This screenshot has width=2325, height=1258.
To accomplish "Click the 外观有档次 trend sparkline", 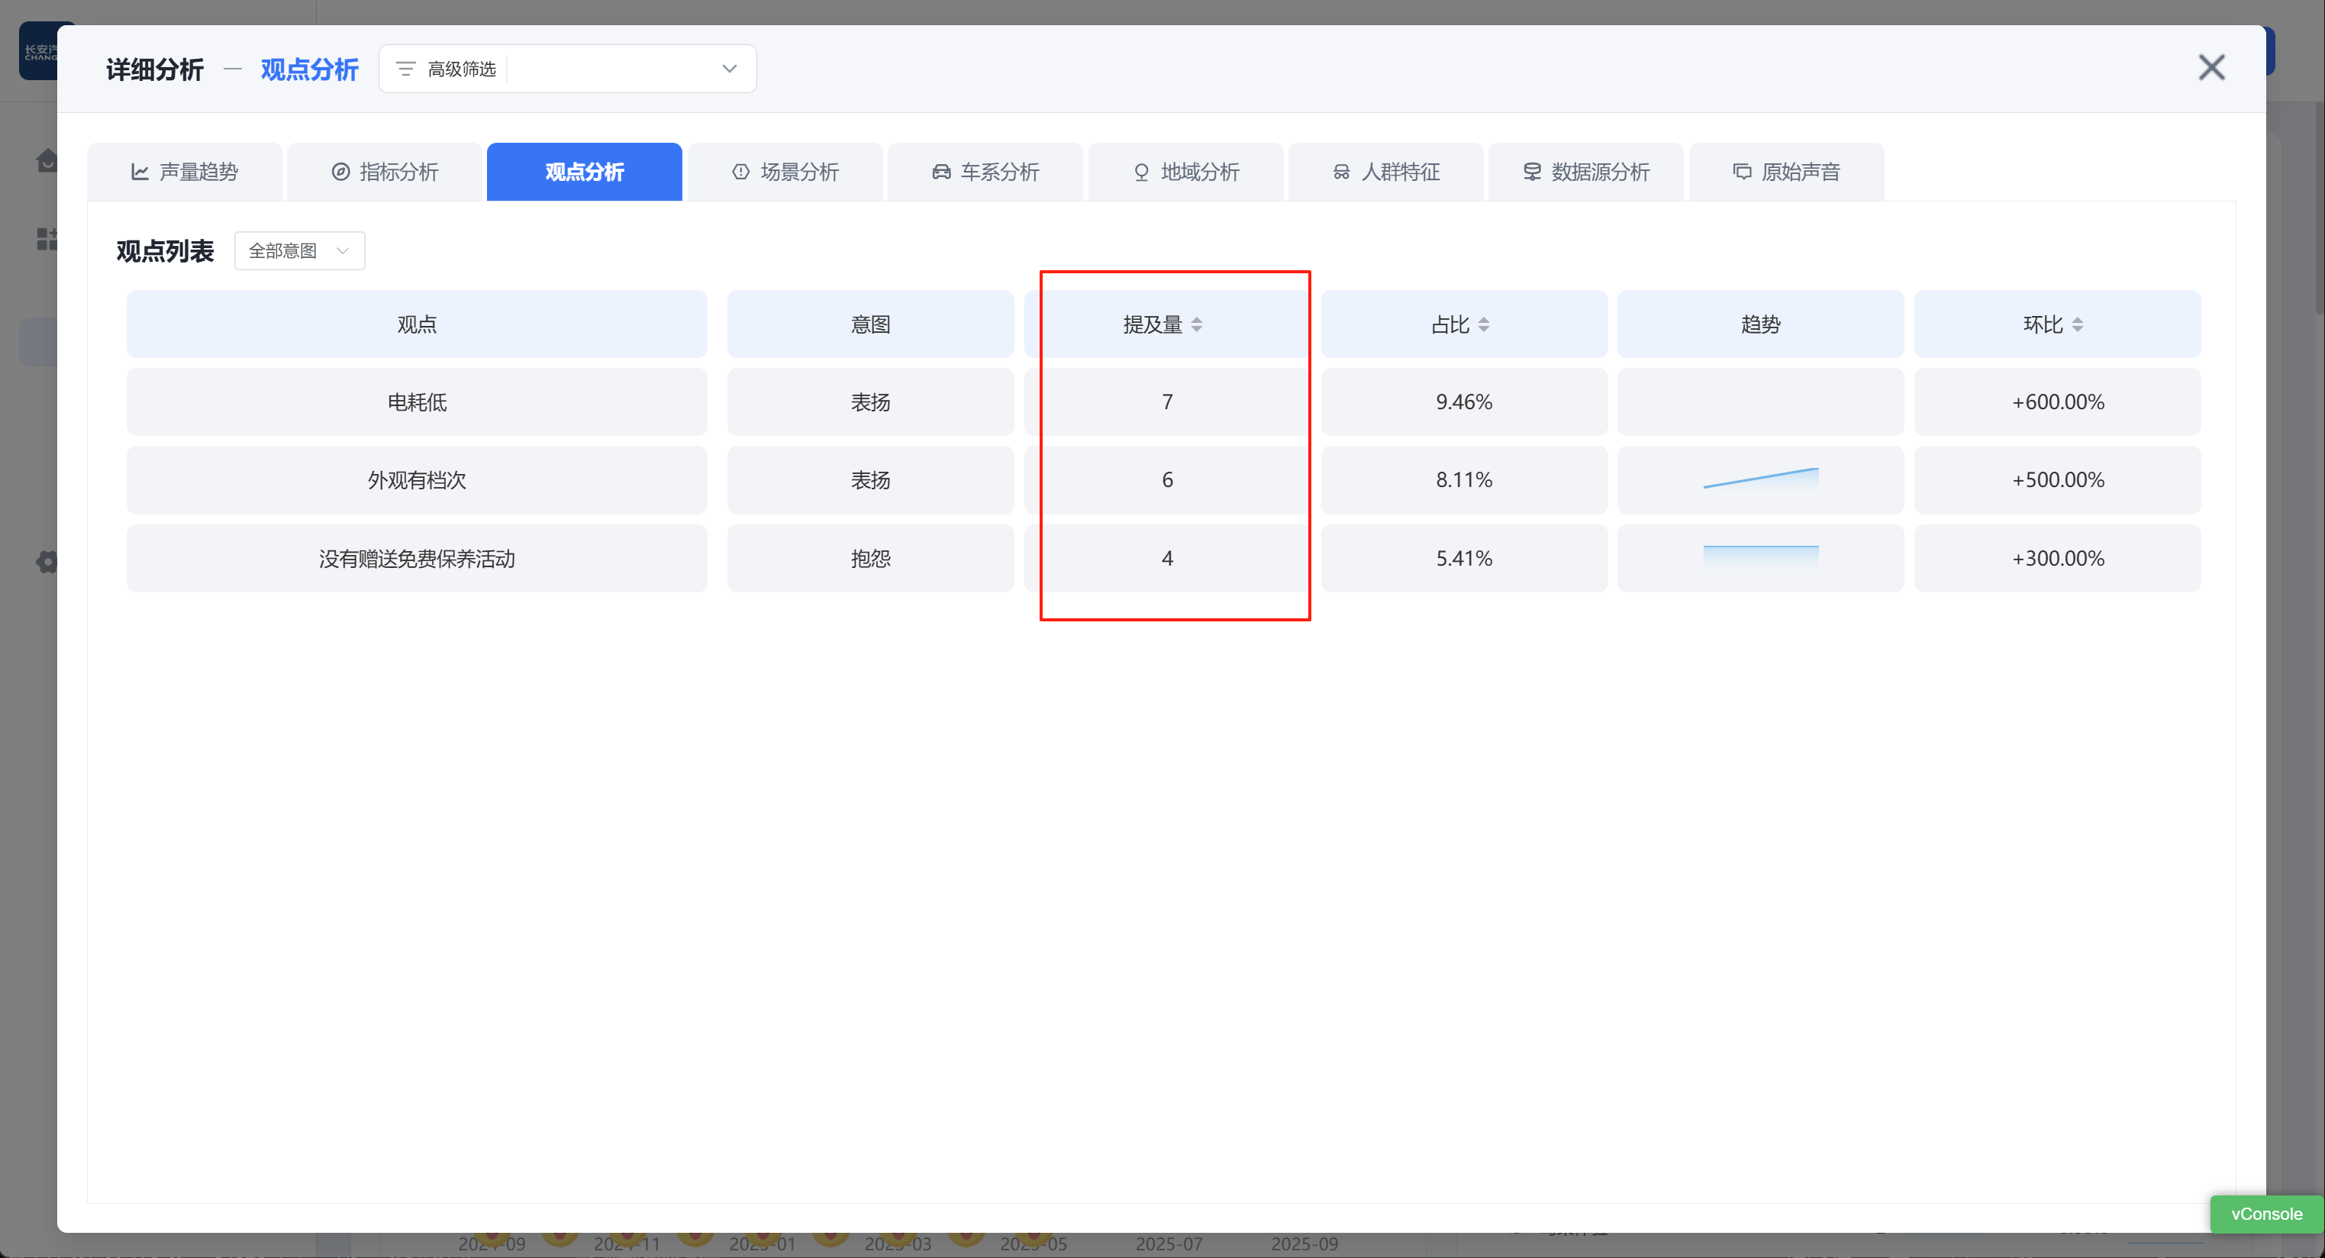I will click(1760, 479).
